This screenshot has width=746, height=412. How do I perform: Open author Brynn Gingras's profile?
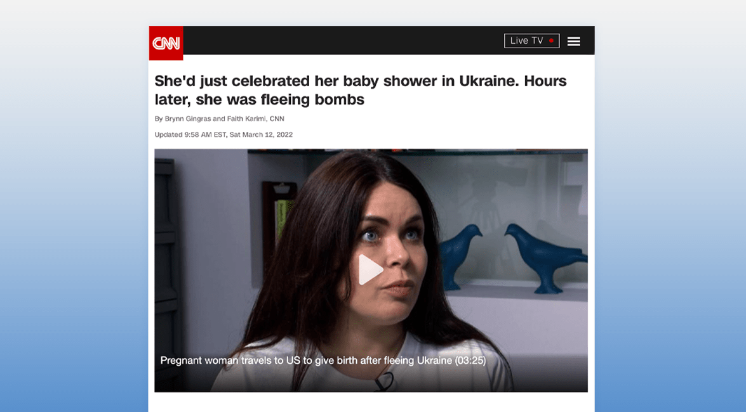188,119
